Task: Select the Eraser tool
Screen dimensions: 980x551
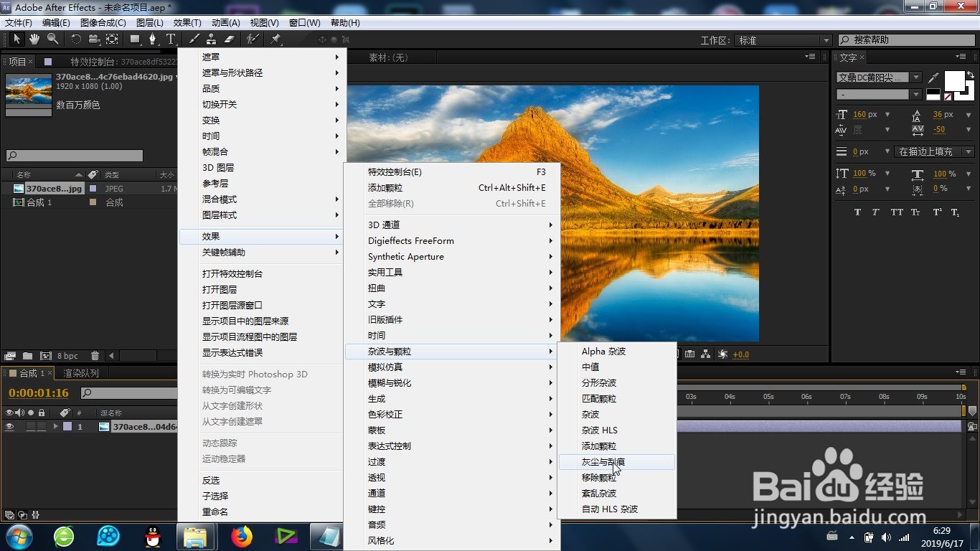Action: [x=230, y=39]
